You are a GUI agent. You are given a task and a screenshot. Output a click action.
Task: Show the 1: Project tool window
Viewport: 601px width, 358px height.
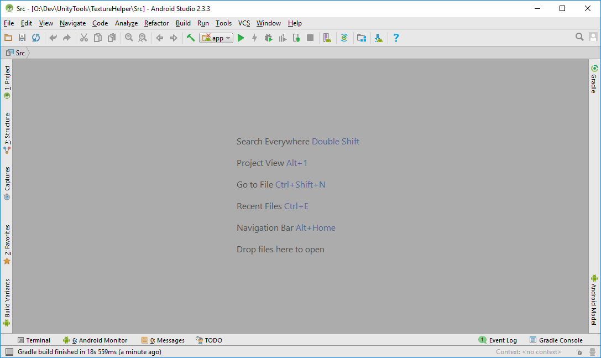pos(7,82)
